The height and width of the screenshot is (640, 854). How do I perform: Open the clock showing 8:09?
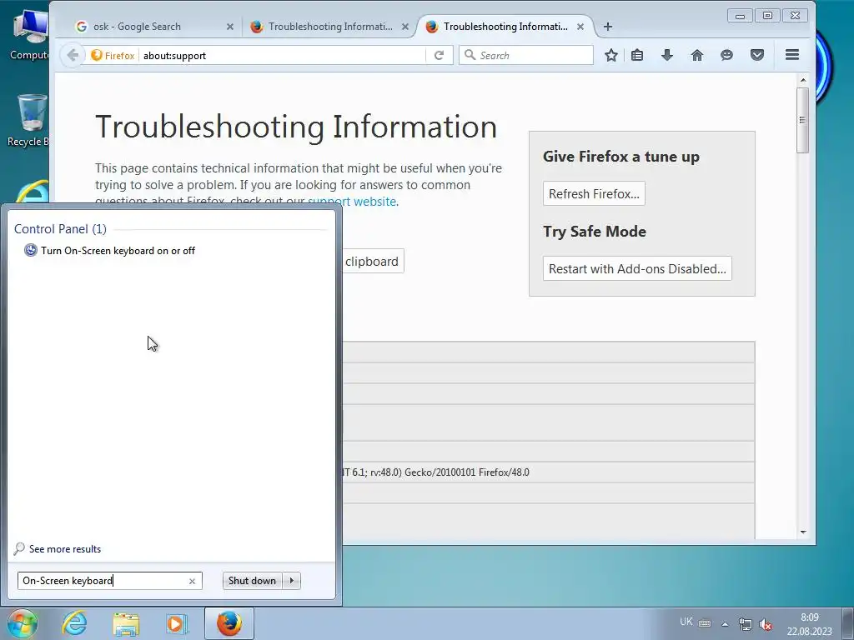pos(809,624)
